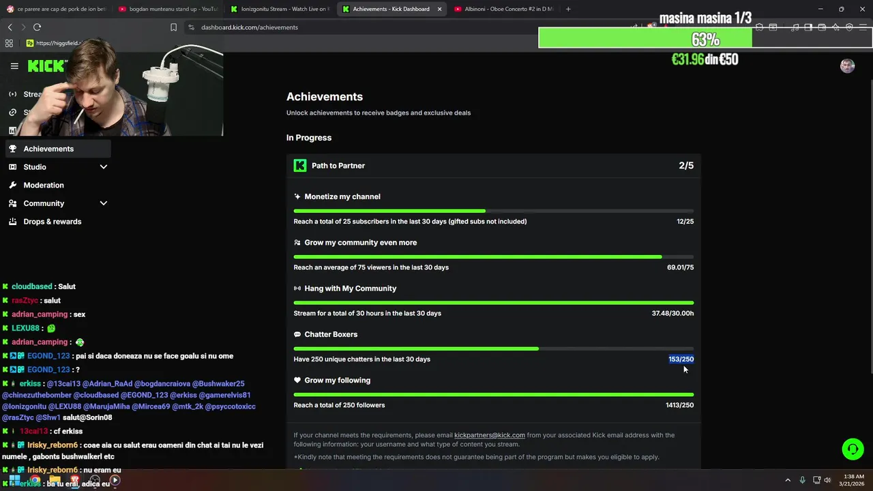Click the Monetize my channel progress bar
This screenshot has width=873, height=491.
494,211
